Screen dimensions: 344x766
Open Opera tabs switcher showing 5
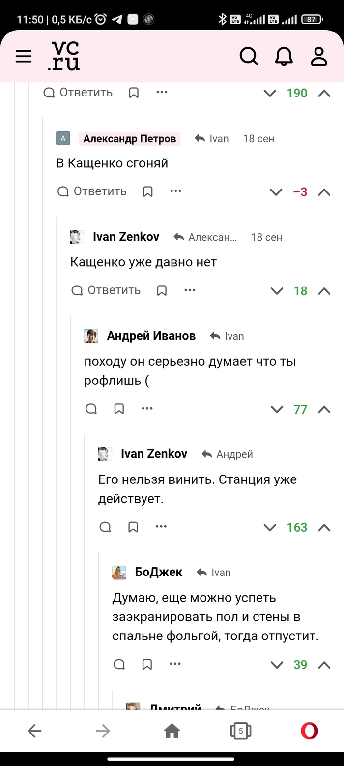[240, 731]
